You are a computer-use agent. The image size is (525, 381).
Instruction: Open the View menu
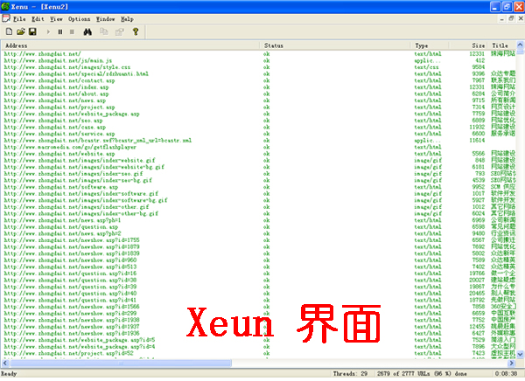point(56,19)
